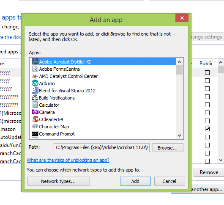
Task: Click the apps list scroll up arrow
Action: tap(180, 62)
